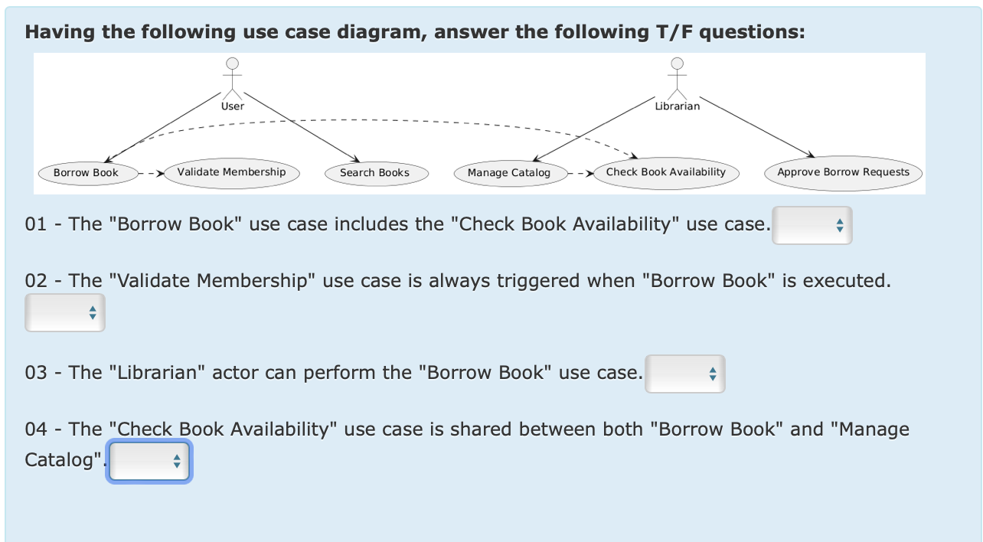Select the Borrow Book use case oval

(88, 173)
